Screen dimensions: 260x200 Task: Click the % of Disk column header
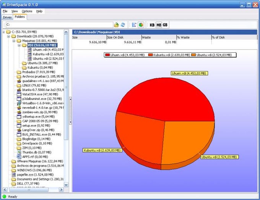234,37
